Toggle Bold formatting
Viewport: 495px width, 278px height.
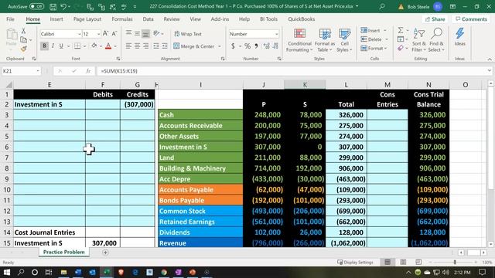coord(44,46)
